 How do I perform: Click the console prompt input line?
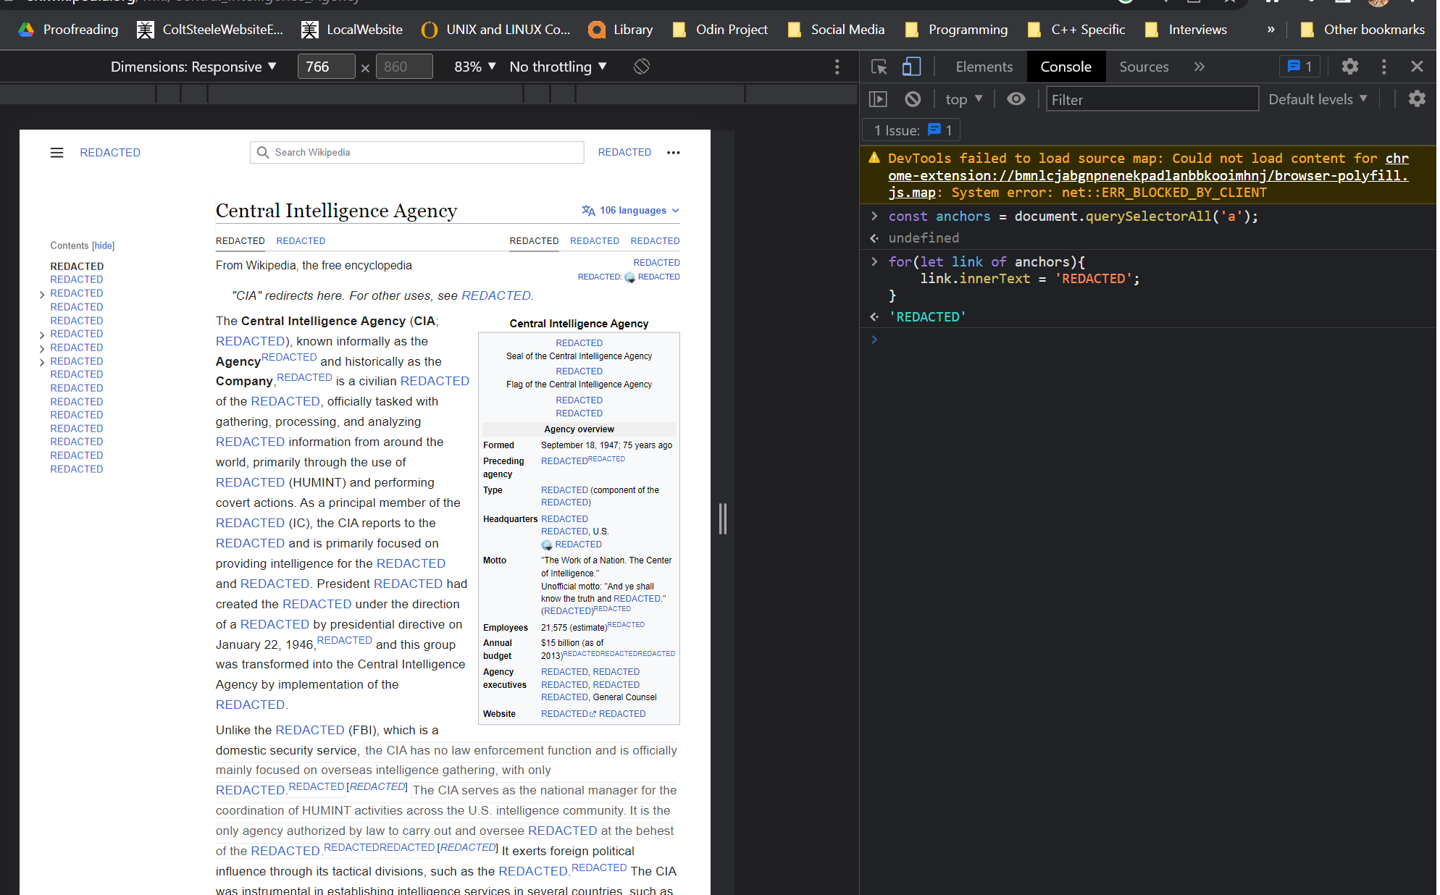tap(1152, 340)
